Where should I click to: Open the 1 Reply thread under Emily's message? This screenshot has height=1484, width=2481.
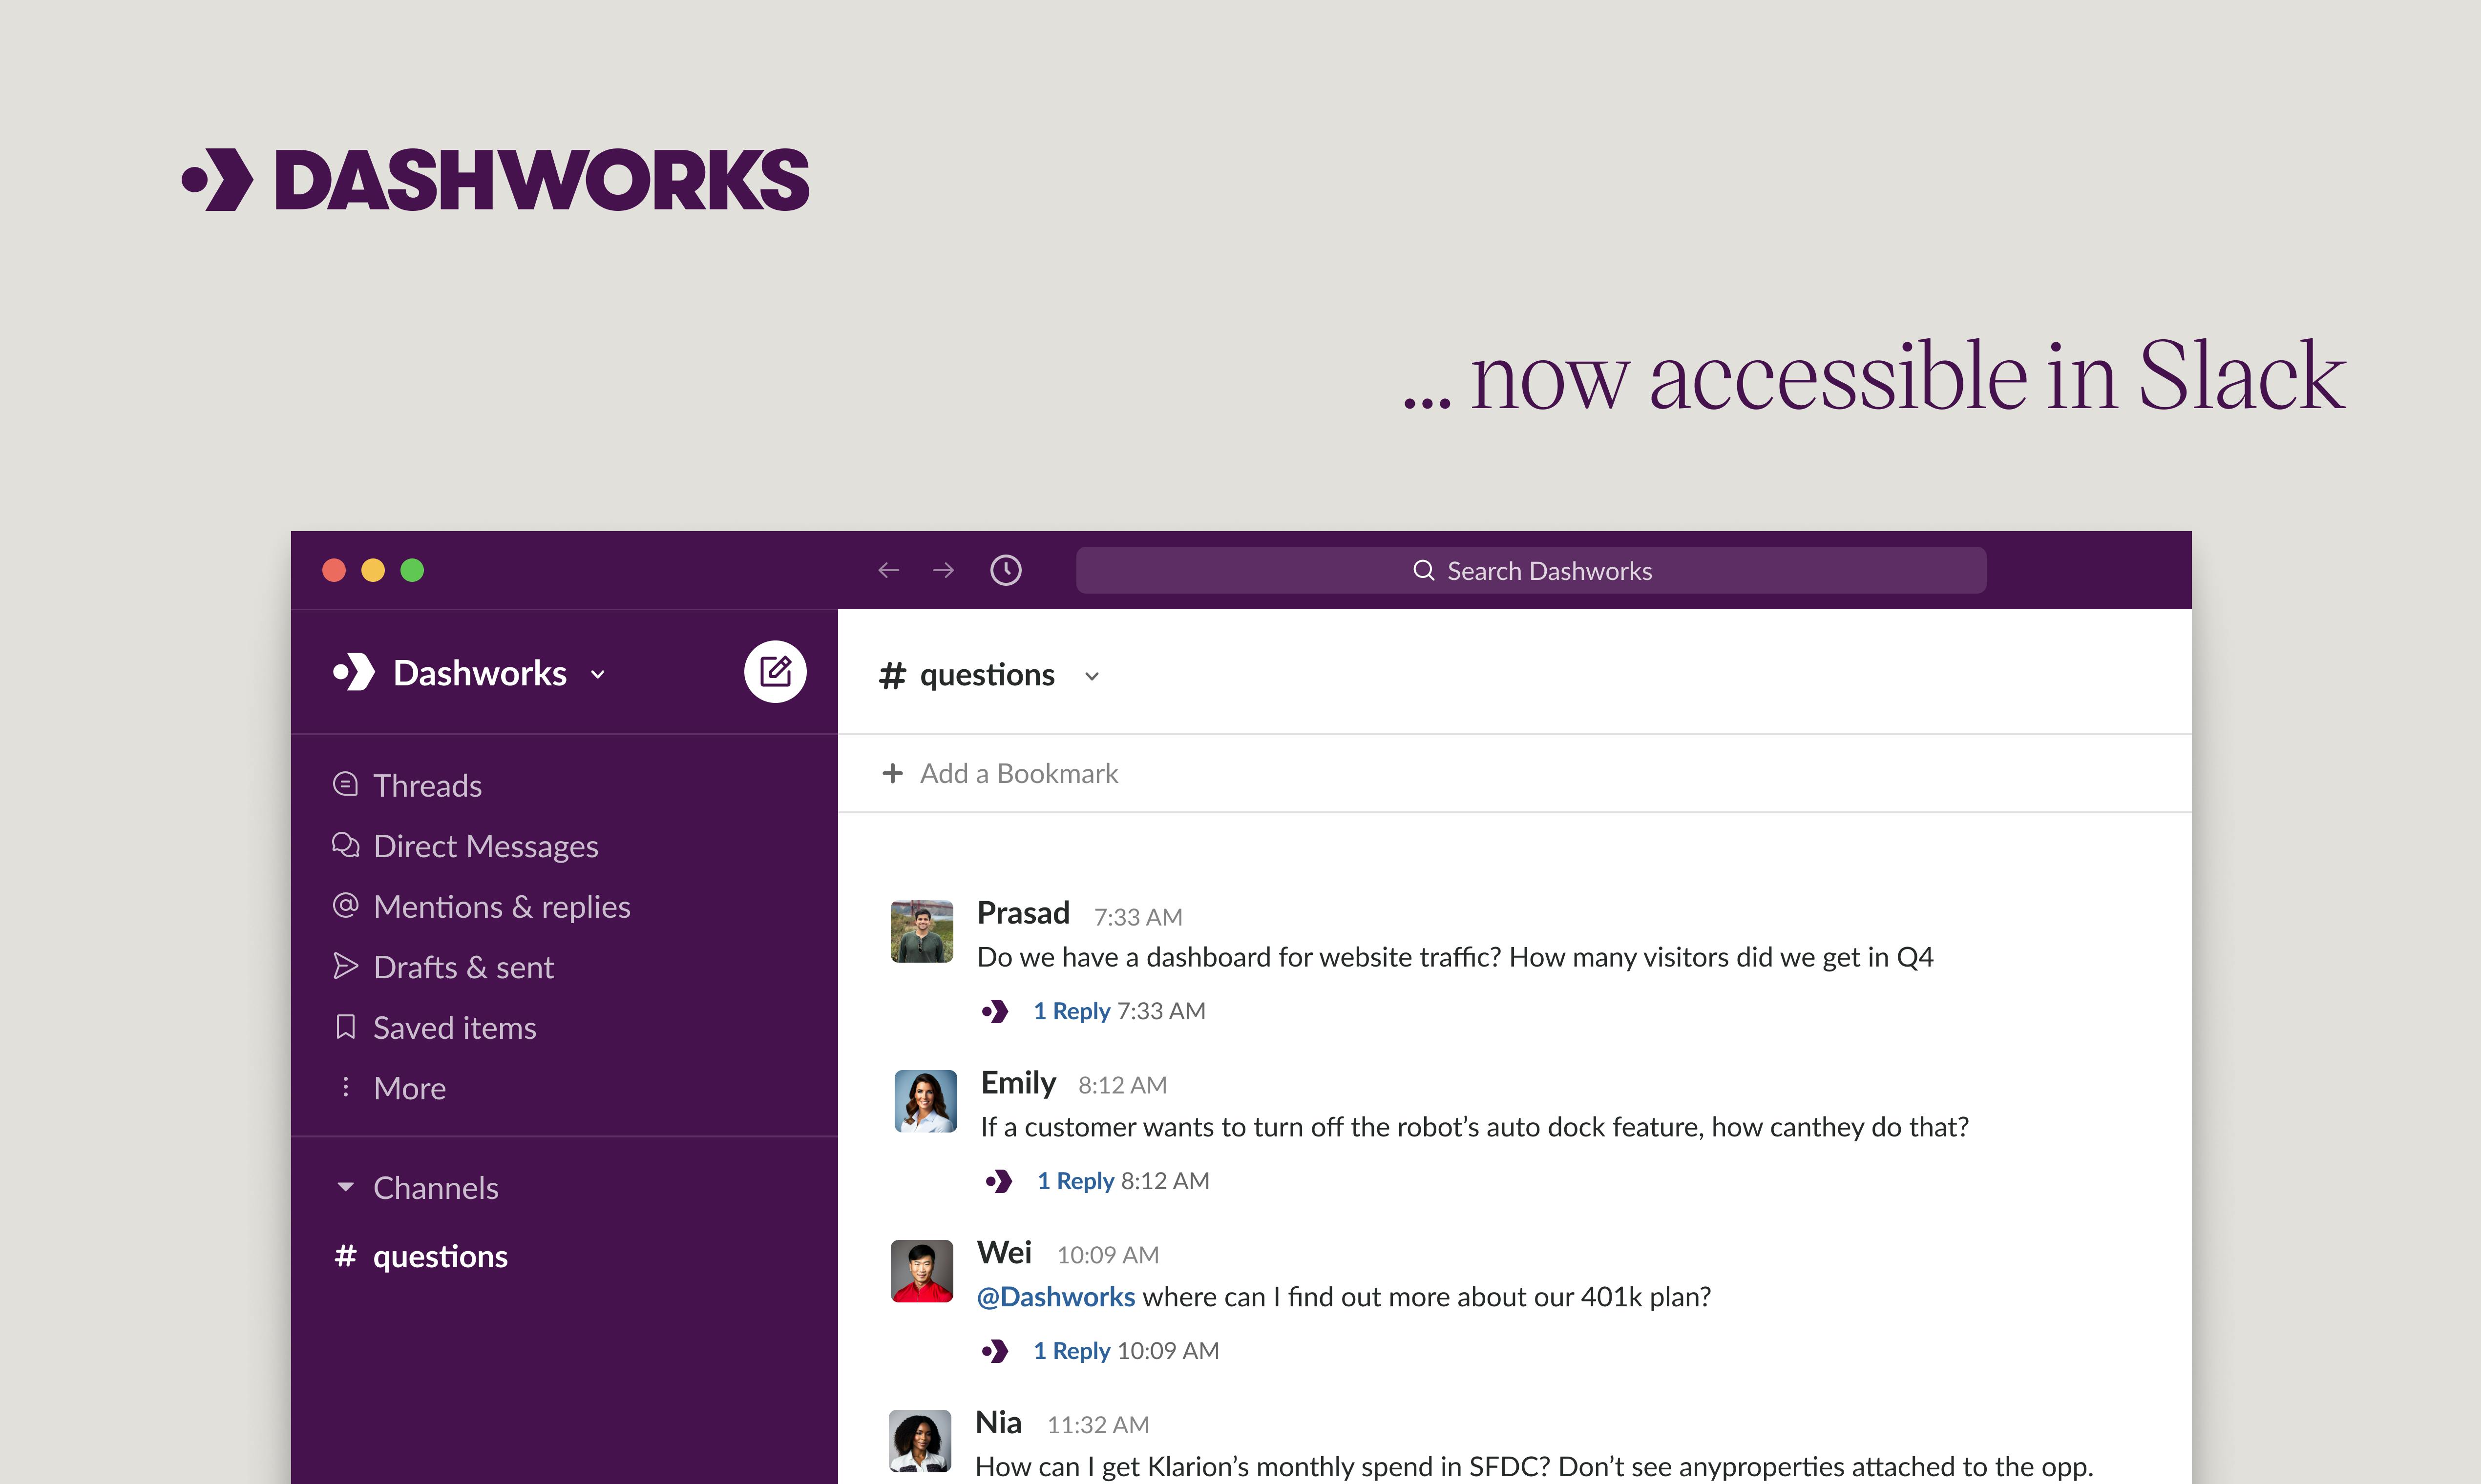click(1075, 1181)
